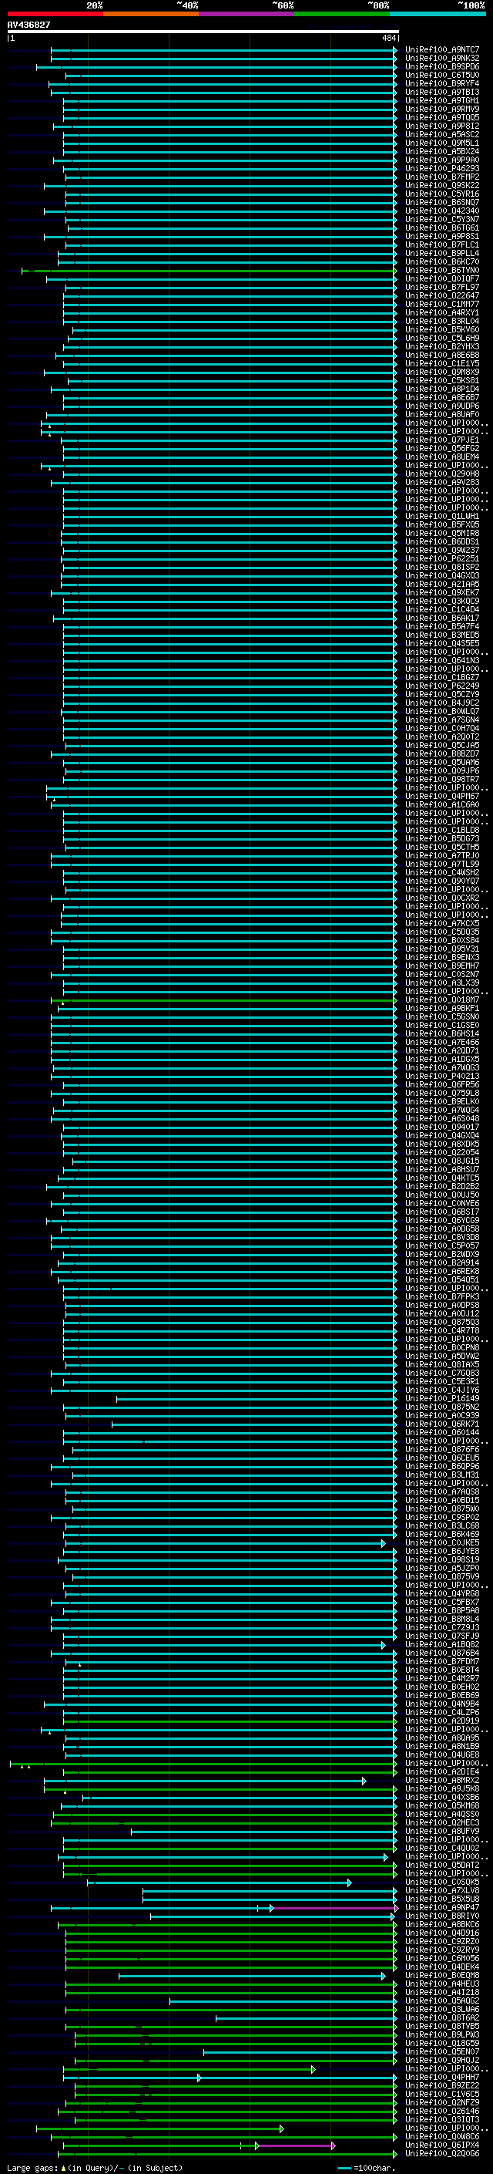Click the UniRef100_A9TB13 hit label
Image resolution: width=493 pixels, height=2174 pixels.
pos(441,92)
